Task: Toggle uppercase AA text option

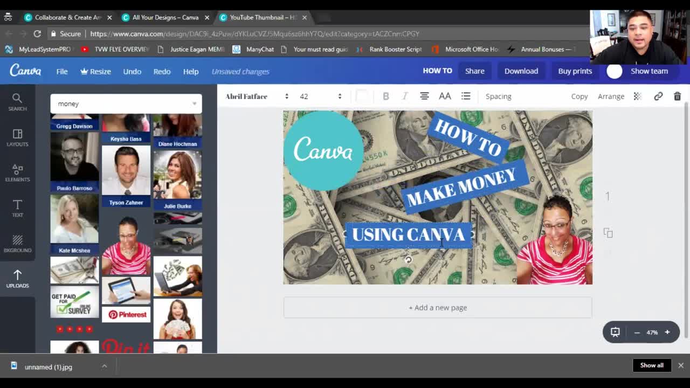Action: [x=445, y=96]
